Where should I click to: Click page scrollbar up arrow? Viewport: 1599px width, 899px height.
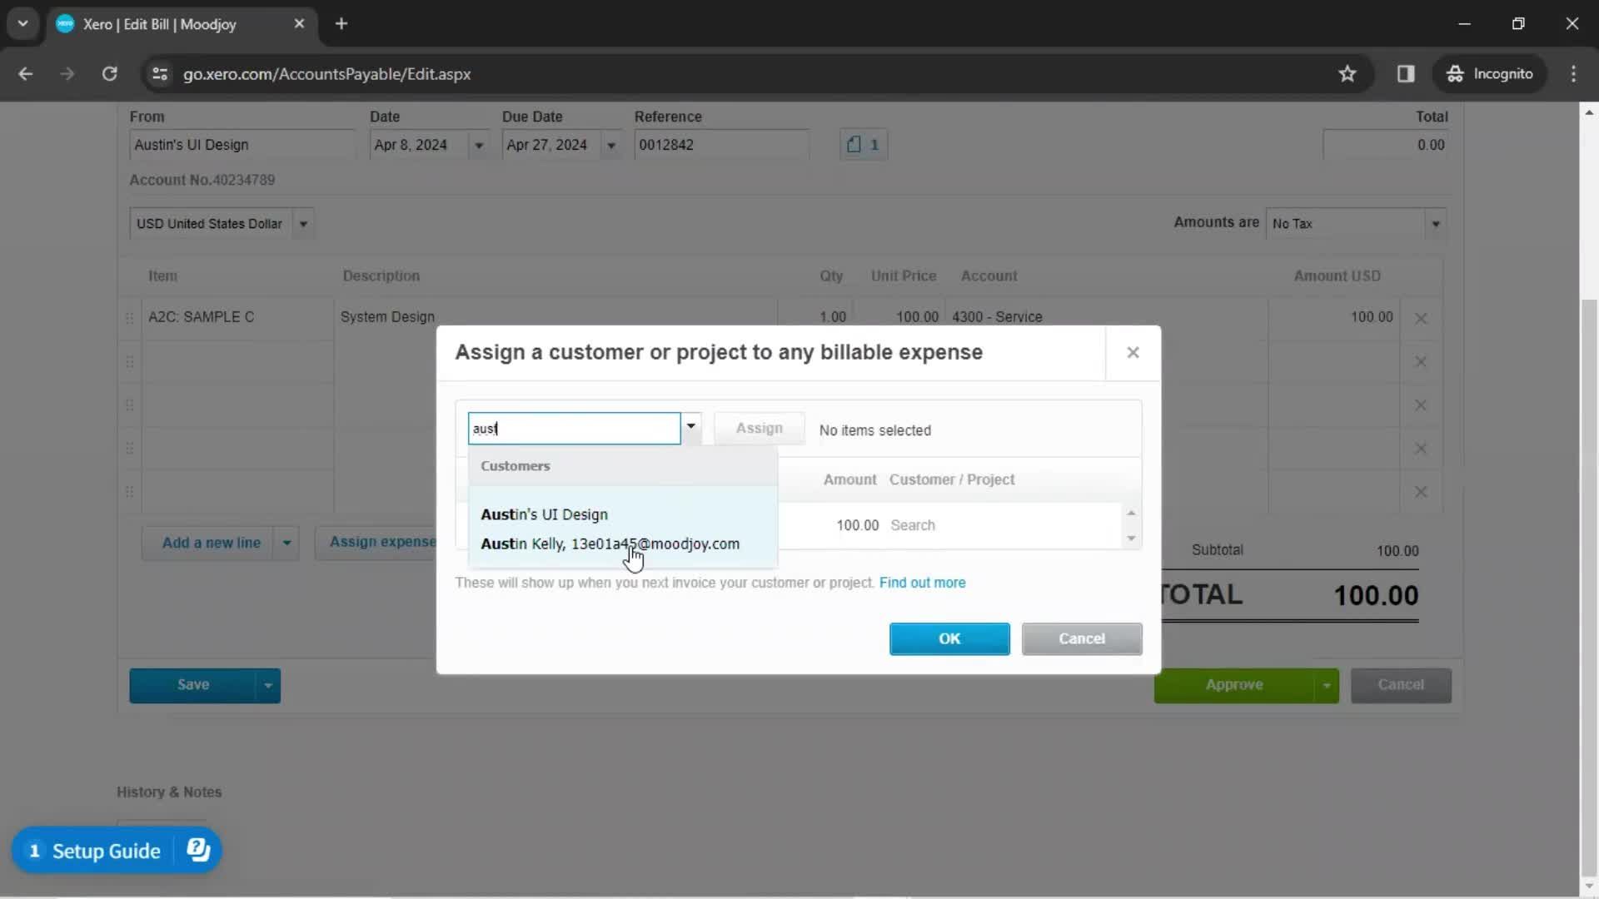click(1589, 112)
